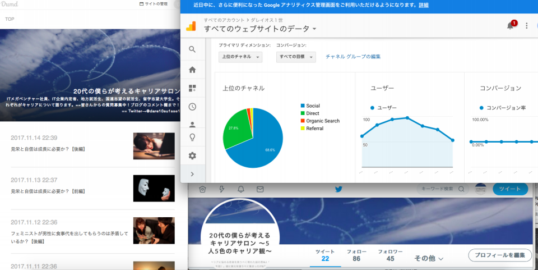Image resolution: width=538 pixels, height=270 pixels.
Task: Click the white masks post thumbnail
Action: click(154, 188)
